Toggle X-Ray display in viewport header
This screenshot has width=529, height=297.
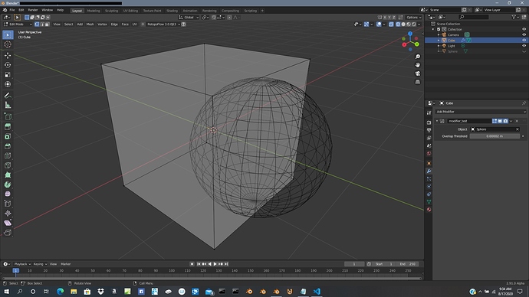coord(391,24)
